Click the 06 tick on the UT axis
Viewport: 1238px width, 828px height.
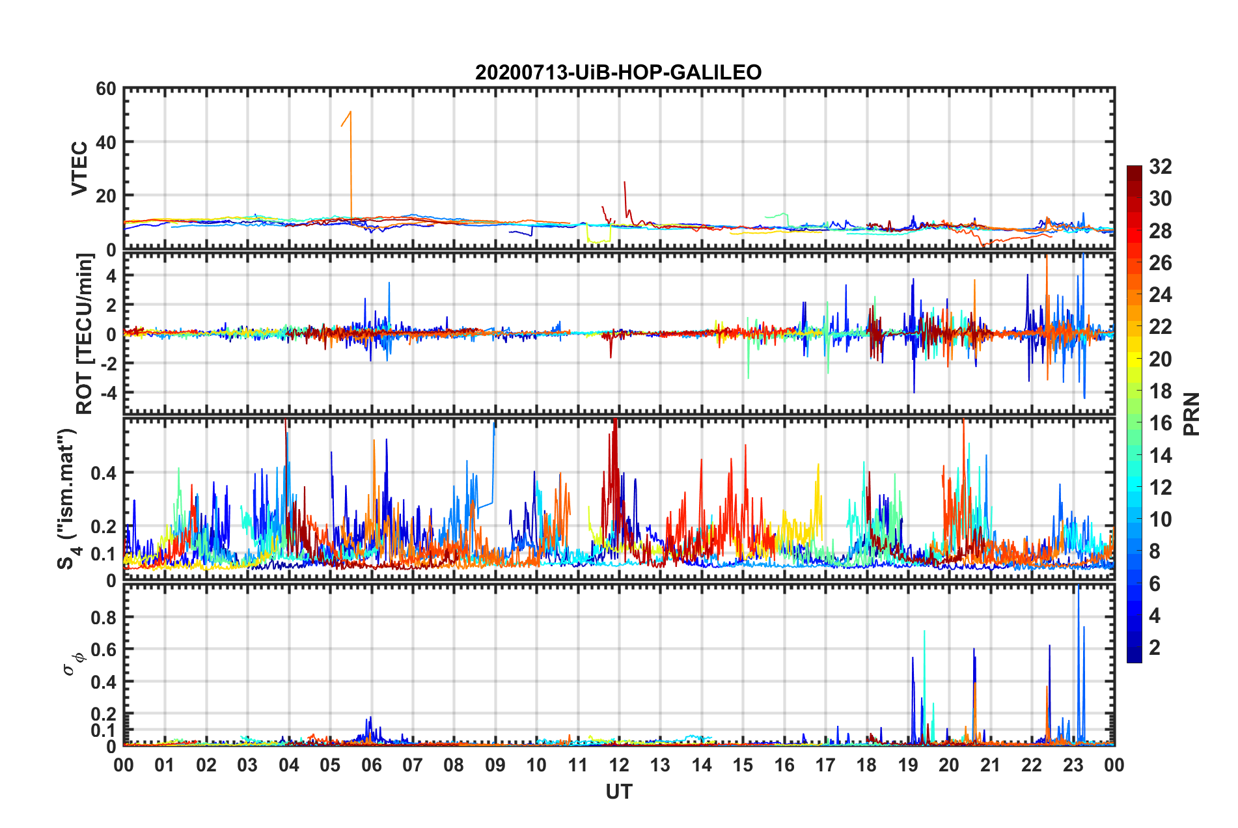click(371, 765)
